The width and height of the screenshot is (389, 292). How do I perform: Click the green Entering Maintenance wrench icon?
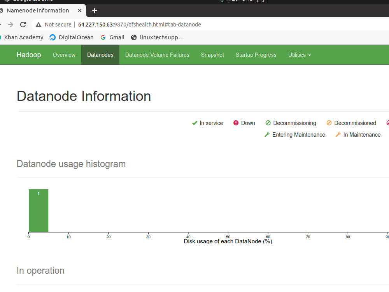pyautogui.click(x=267, y=135)
